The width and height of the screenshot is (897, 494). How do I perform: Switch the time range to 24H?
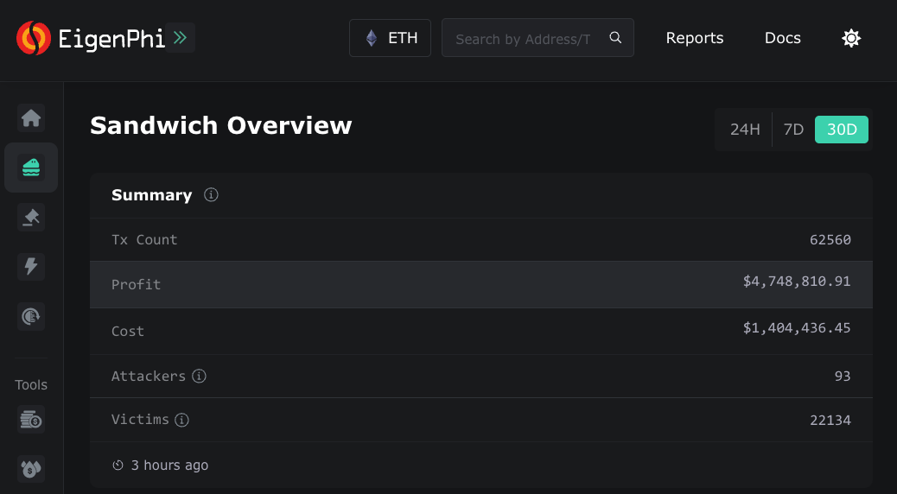[745, 130]
